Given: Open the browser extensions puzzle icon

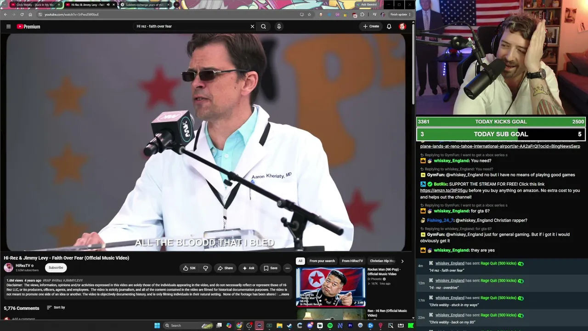Looking at the screenshot, I should coord(362,14).
